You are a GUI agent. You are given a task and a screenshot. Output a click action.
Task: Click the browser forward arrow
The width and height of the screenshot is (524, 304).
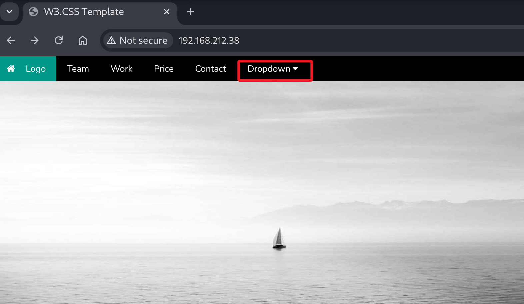pos(35,40)
